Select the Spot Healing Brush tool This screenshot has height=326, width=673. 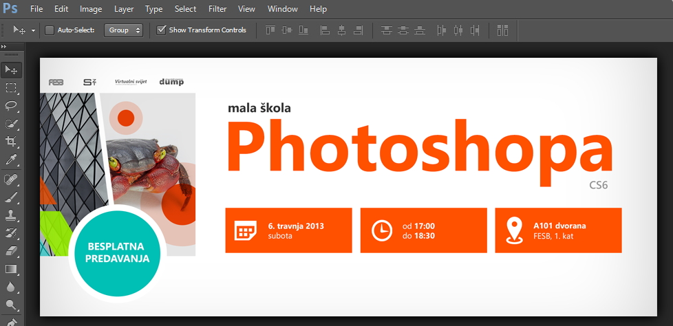click(x=11, y=180)
